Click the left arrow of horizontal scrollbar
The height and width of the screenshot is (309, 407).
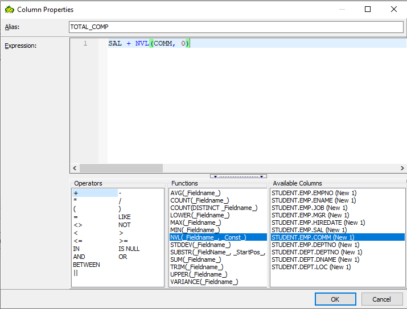click(x=75, y=168)
